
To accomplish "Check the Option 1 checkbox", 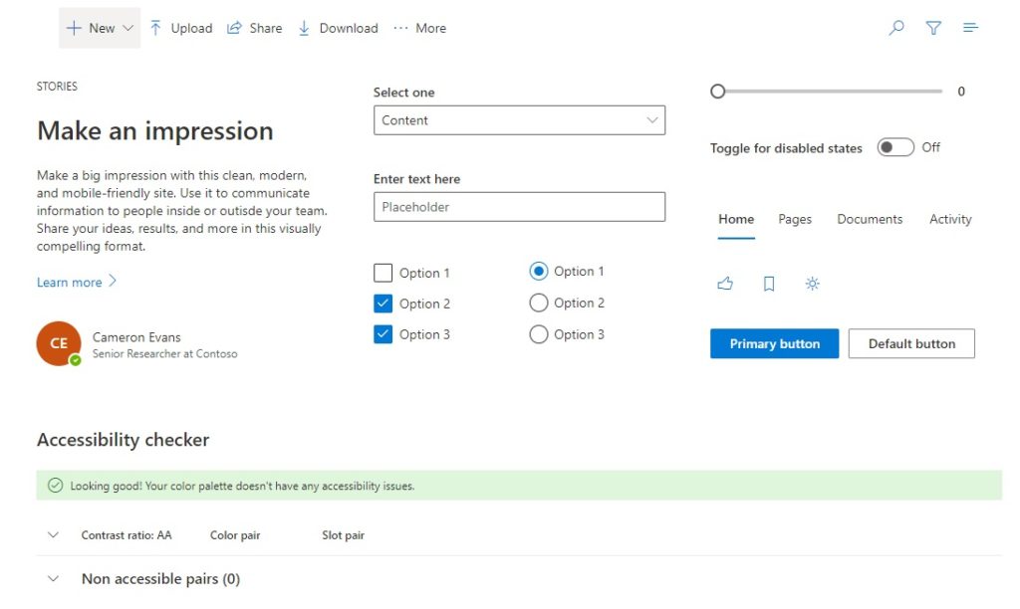I will click(x=383, y=273).
